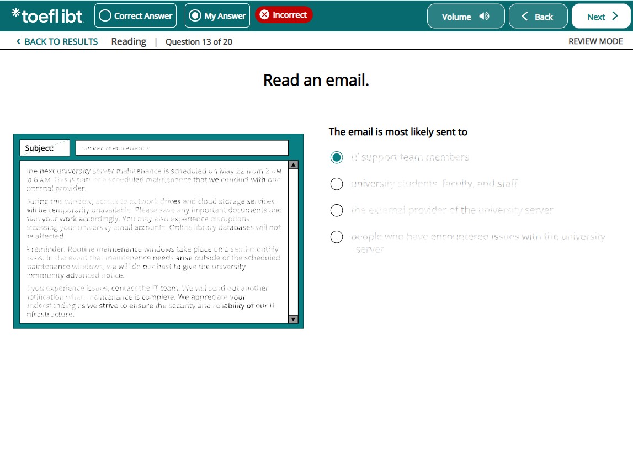Click inside the email body text
633x474 pixels.
coord(153,242)
